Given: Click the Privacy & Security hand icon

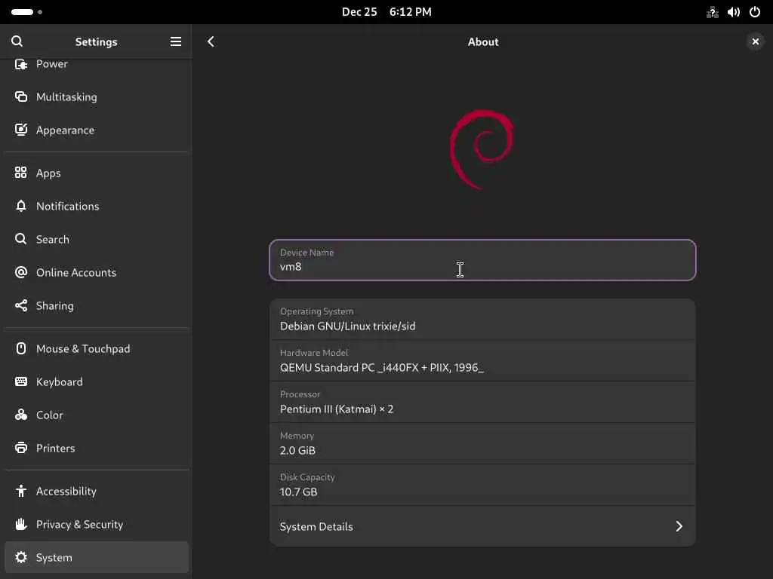Looking at the screenshot, I should (x=20, y=525).
